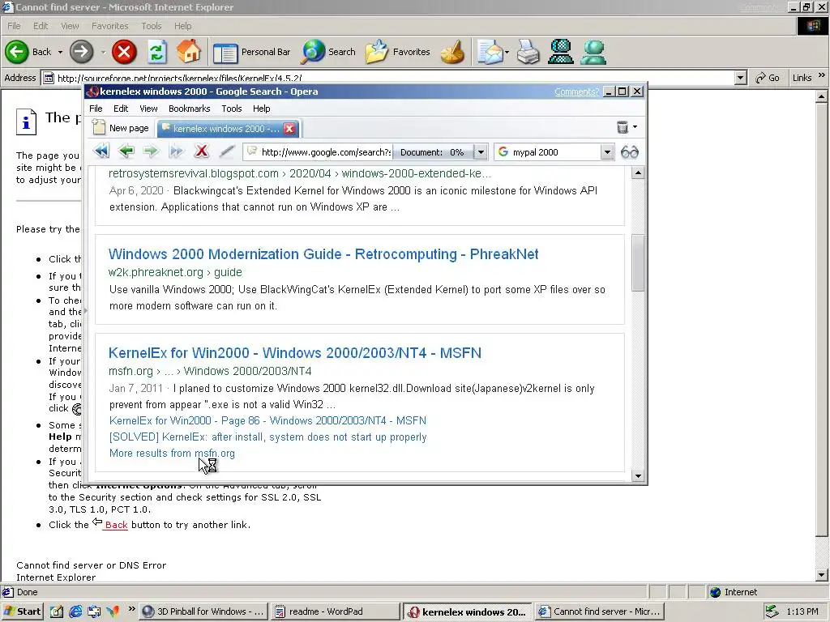Image resolution: width=830 pixels, height=622 pixels.
Task: Open the Back history dropdown arrow in IE
Action: pos(60,53)
